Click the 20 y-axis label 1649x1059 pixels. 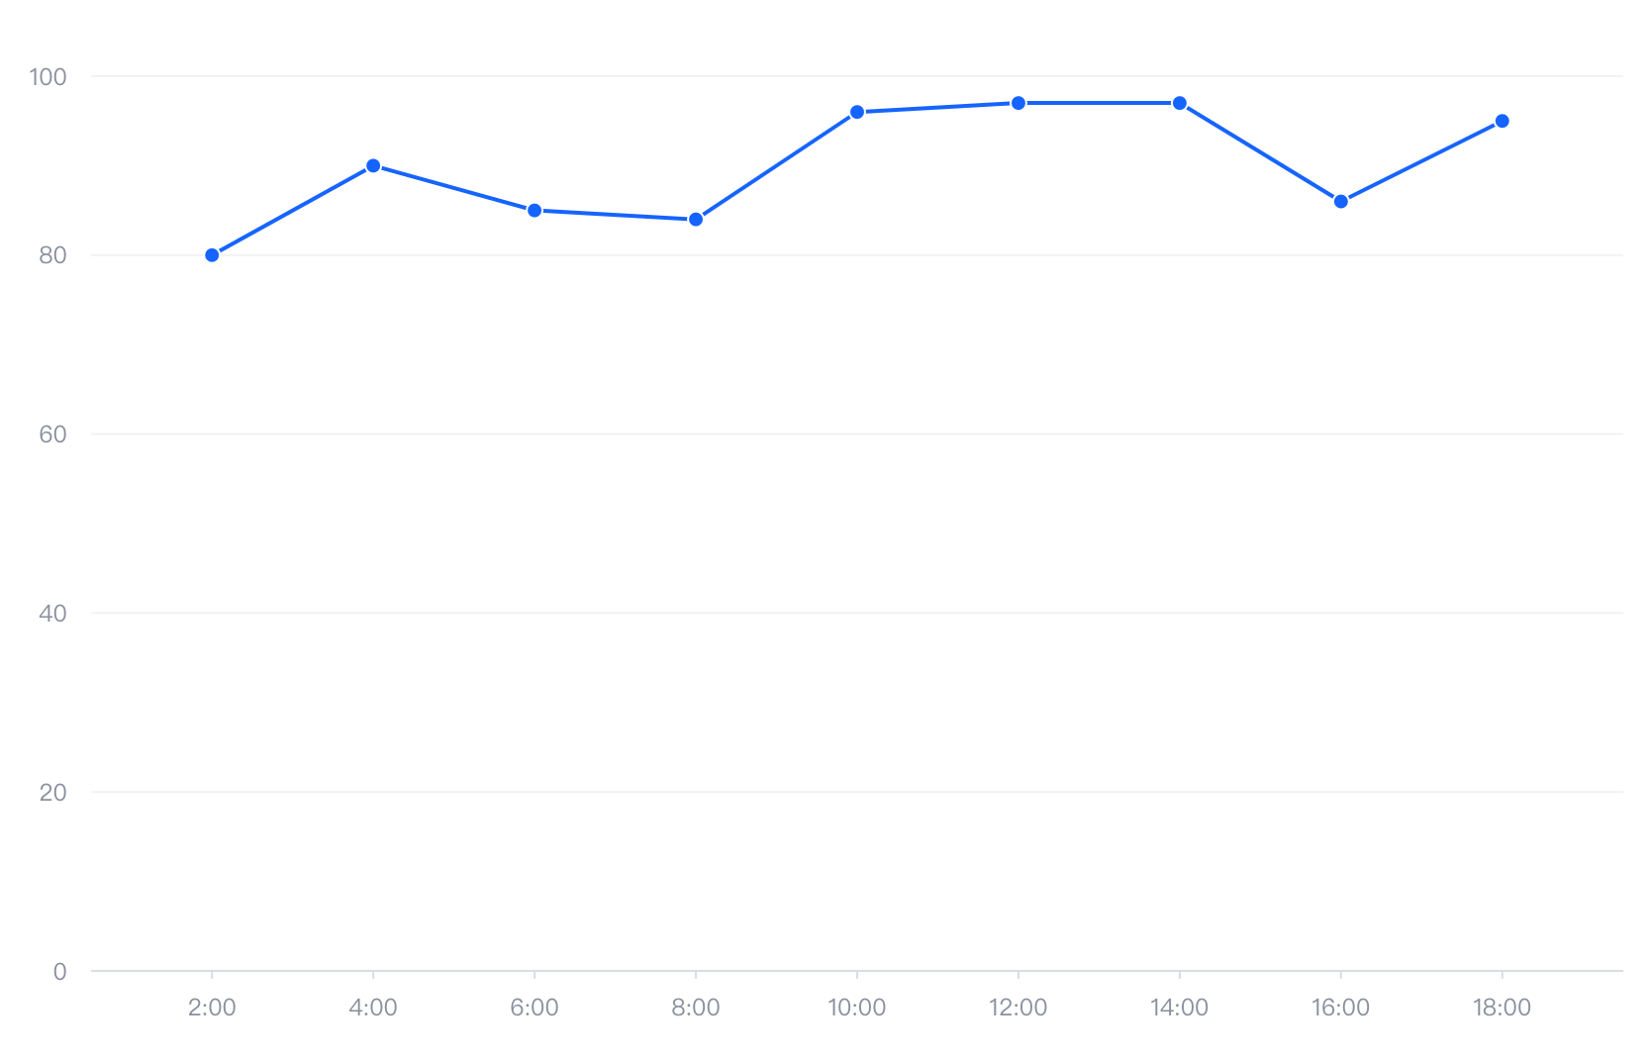[x=52, y=793]
